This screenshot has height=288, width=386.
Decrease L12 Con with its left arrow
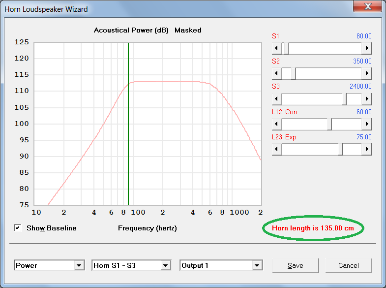point(277,124)
